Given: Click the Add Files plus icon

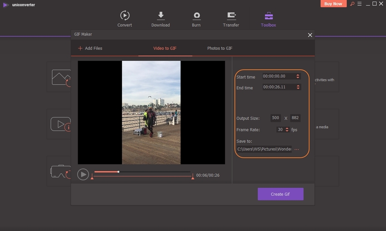Looking at the screenshot, I should pyautogui.click(x=80, y=48).
